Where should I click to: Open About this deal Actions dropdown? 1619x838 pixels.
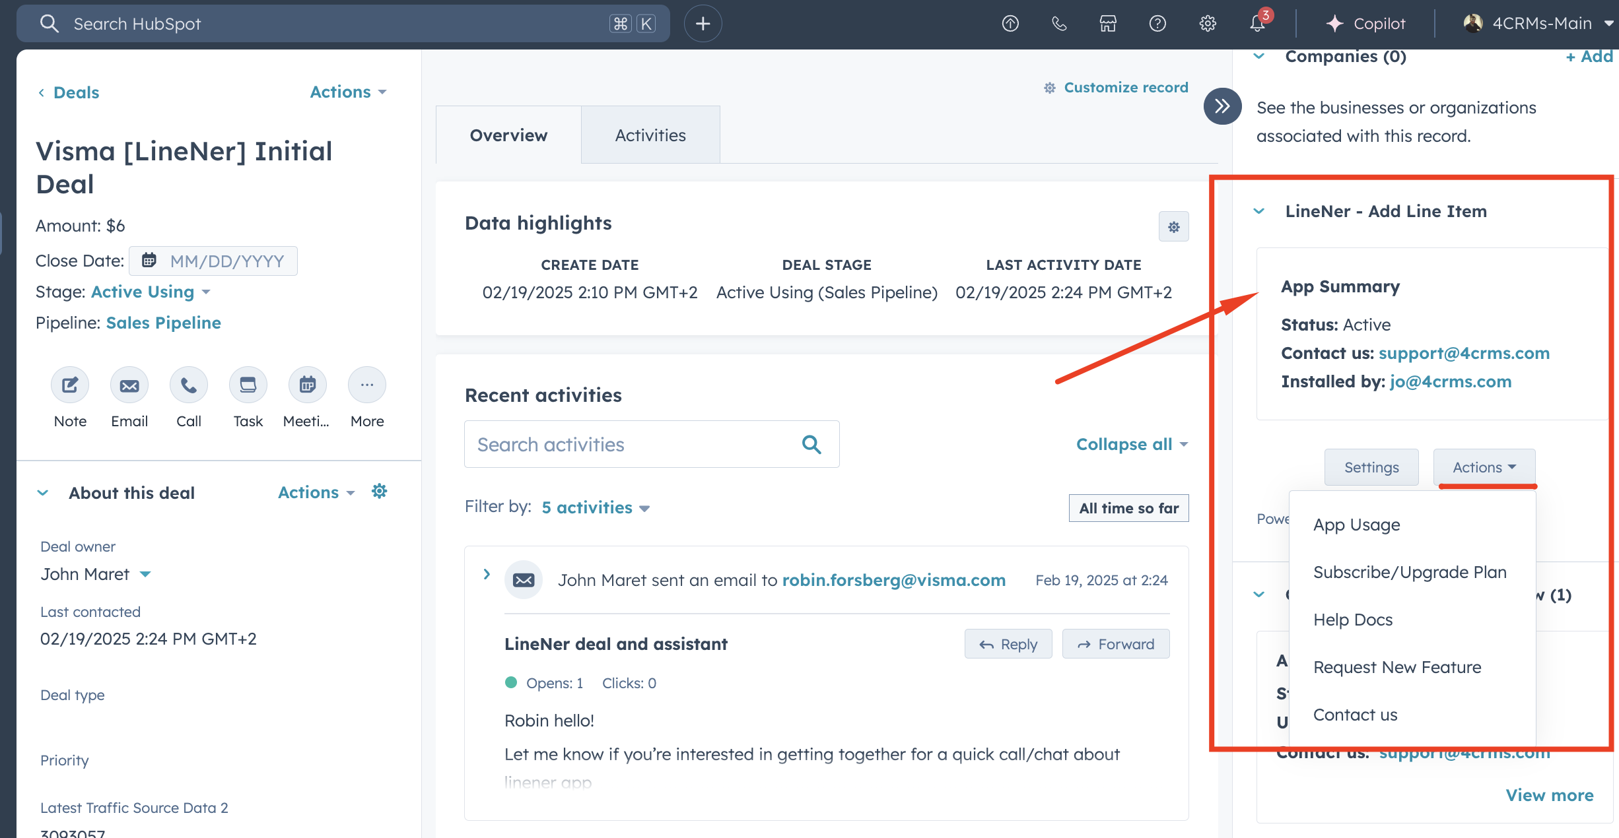(x=316, y=492)
